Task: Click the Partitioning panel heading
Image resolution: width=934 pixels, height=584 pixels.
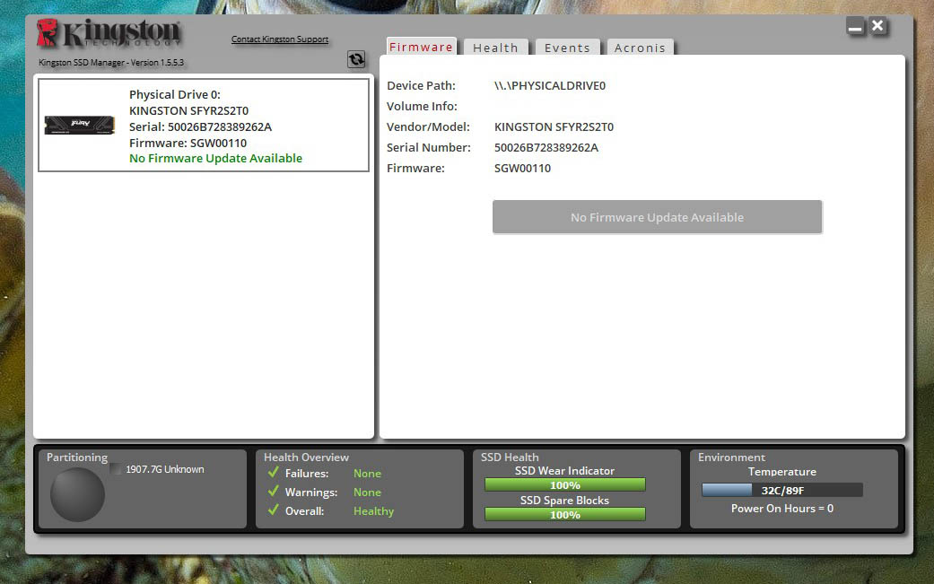Action: click(77, 458)
